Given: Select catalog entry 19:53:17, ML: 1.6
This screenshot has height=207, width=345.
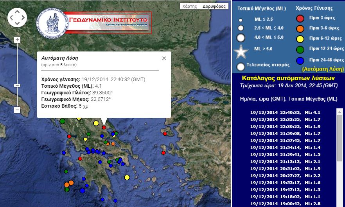Looking at the screenshot, I should pyautogui.click(x=285, y=183).
